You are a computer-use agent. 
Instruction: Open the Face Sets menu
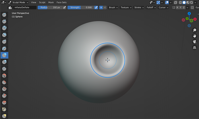pyautogui.click(x=62, y=2)
